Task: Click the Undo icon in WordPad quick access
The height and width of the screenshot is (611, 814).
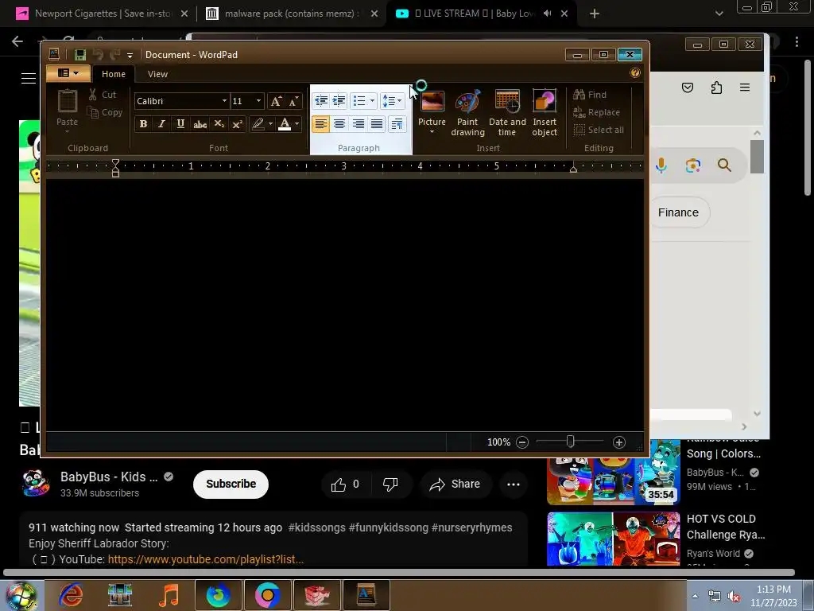Action: coord(98,55)
